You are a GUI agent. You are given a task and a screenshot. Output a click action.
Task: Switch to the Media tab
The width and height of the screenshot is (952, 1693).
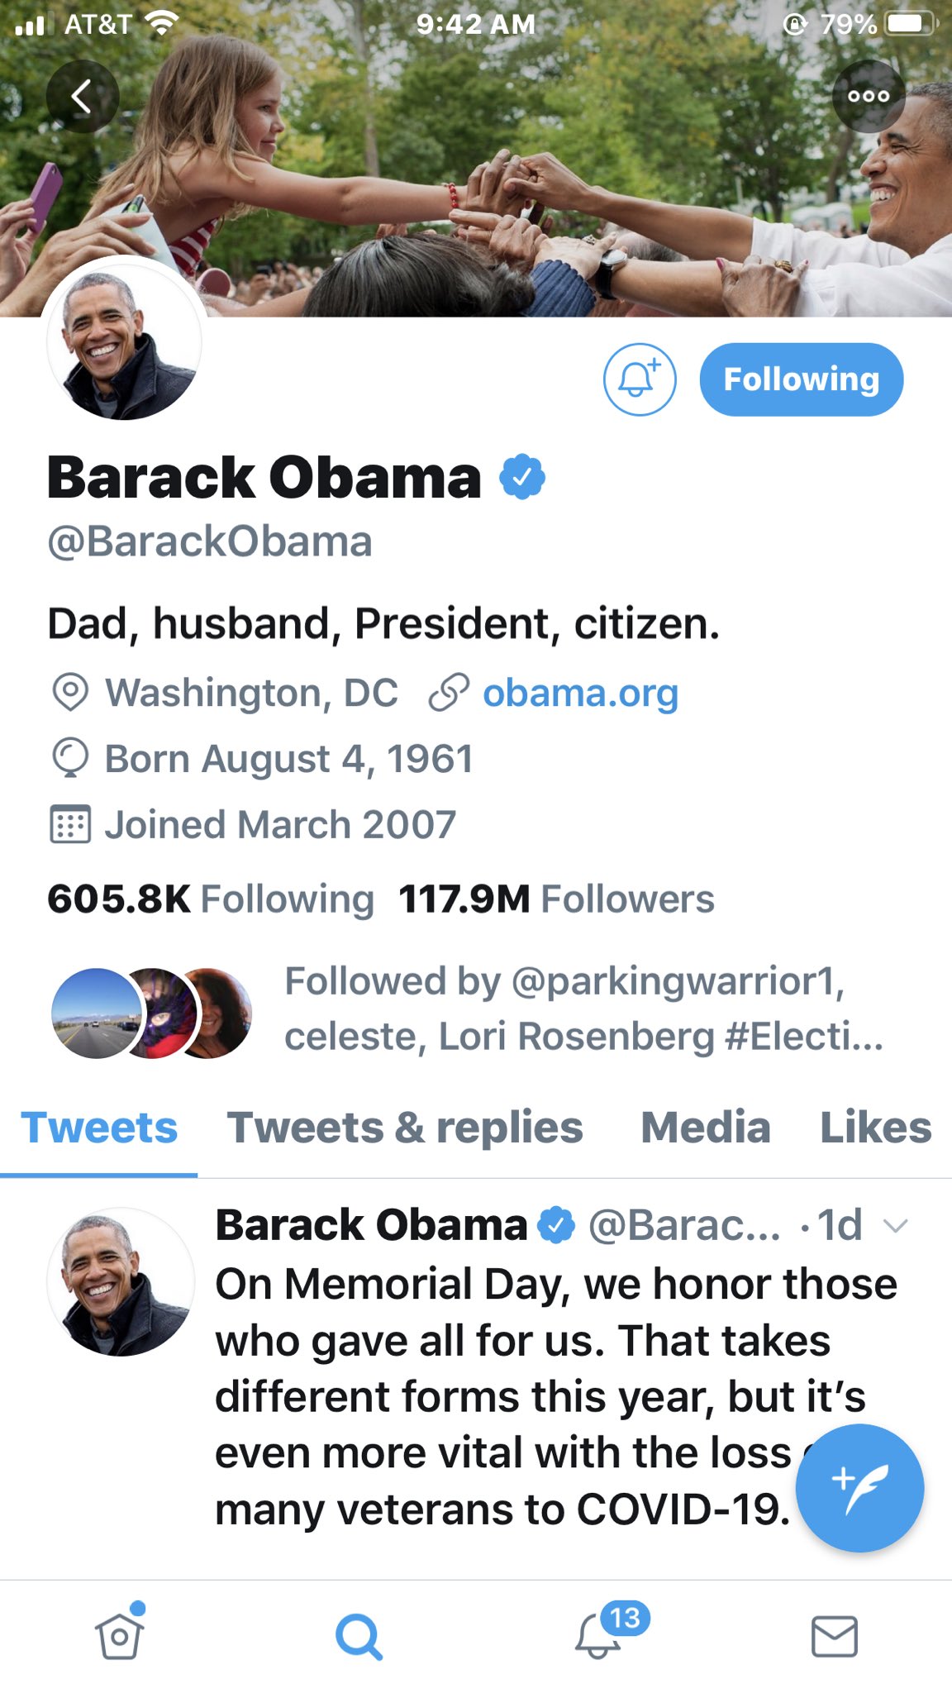(706, 1128)
